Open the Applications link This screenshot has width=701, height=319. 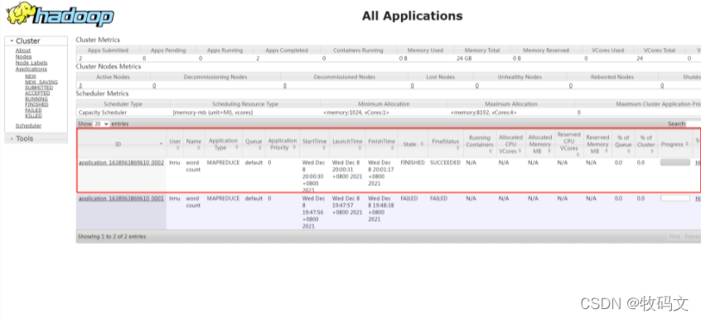click(x=31, y=69)
